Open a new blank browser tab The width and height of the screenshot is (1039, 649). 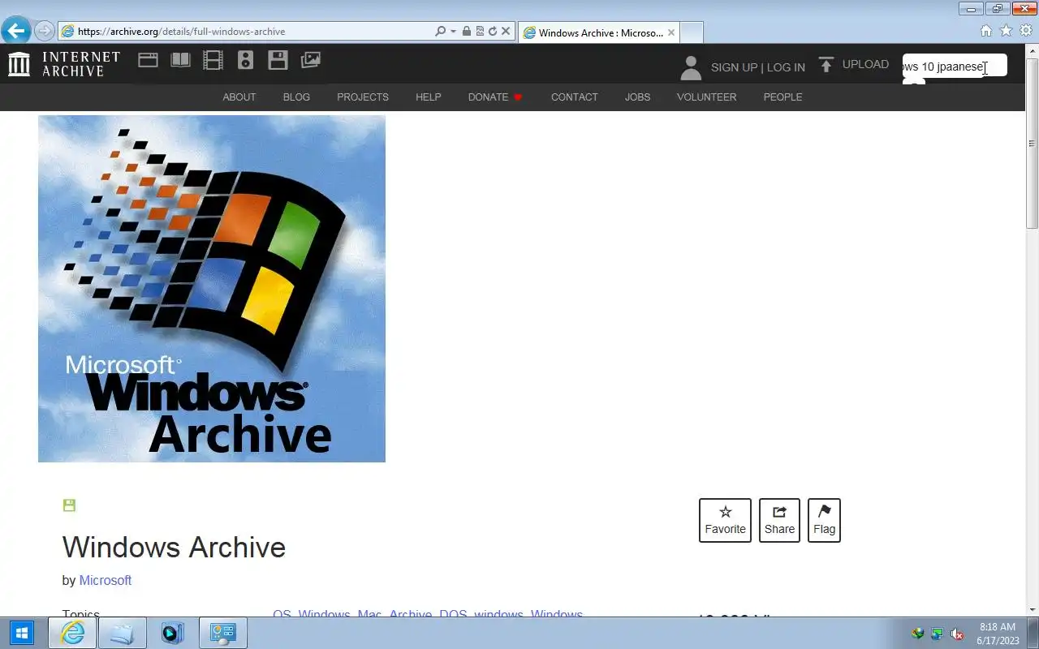(x=691, y=32)
